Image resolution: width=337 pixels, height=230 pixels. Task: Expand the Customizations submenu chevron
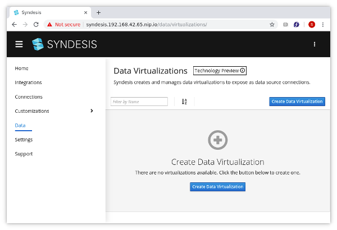coord(92,111)
